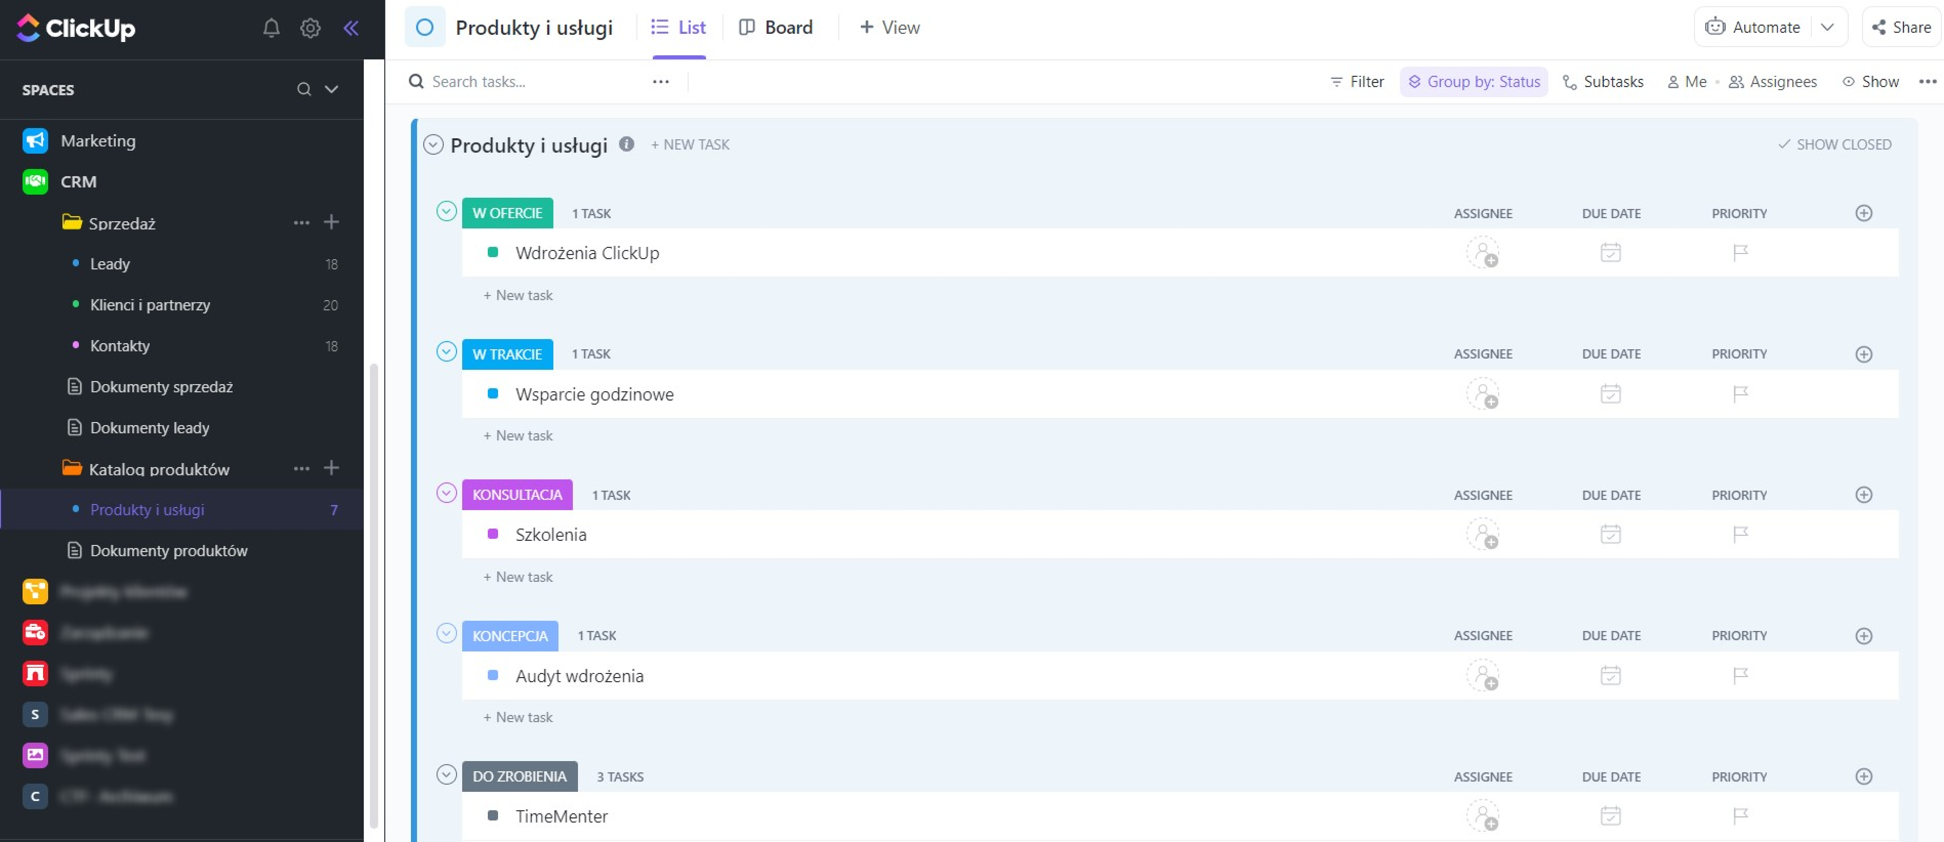Toggle Subtasks display
Image resolution: width=1944 pixels, height=842 pixels.
(x=1603, y=81)
